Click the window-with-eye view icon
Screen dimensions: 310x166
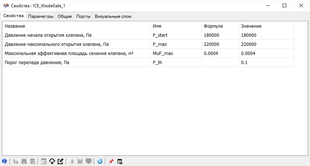point(120,161)
